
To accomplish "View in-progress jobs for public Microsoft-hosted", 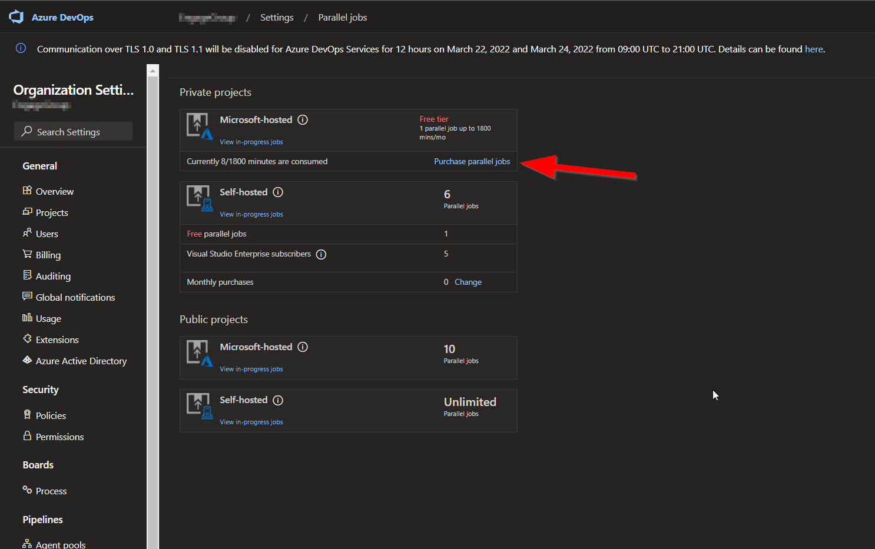I will coord(251,370).
